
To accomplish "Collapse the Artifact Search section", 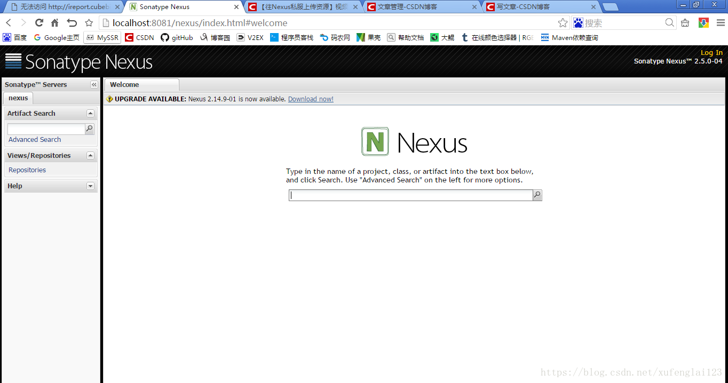I will click(90, 113).
